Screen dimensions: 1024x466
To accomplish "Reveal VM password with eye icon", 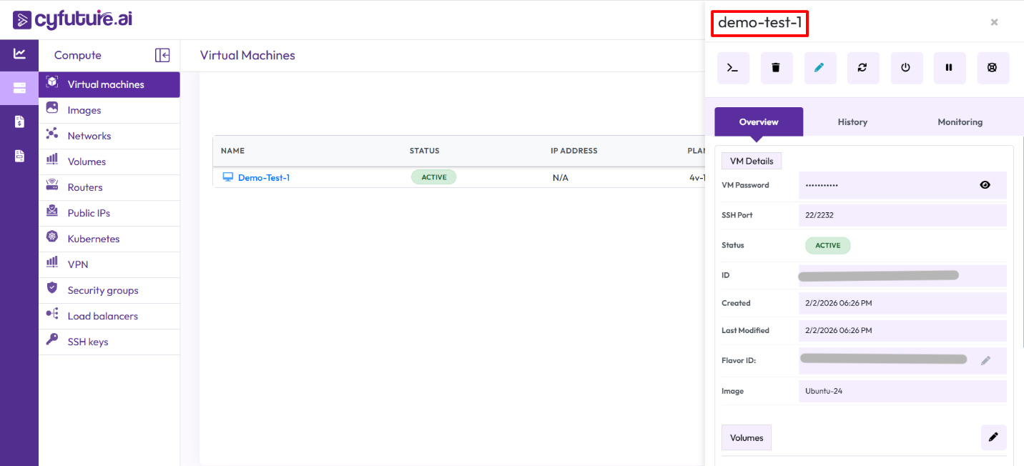I will click(985, 185).
